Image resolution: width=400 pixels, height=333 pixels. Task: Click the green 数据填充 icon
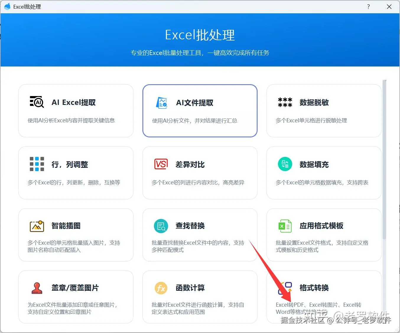[x=285, y=164]
